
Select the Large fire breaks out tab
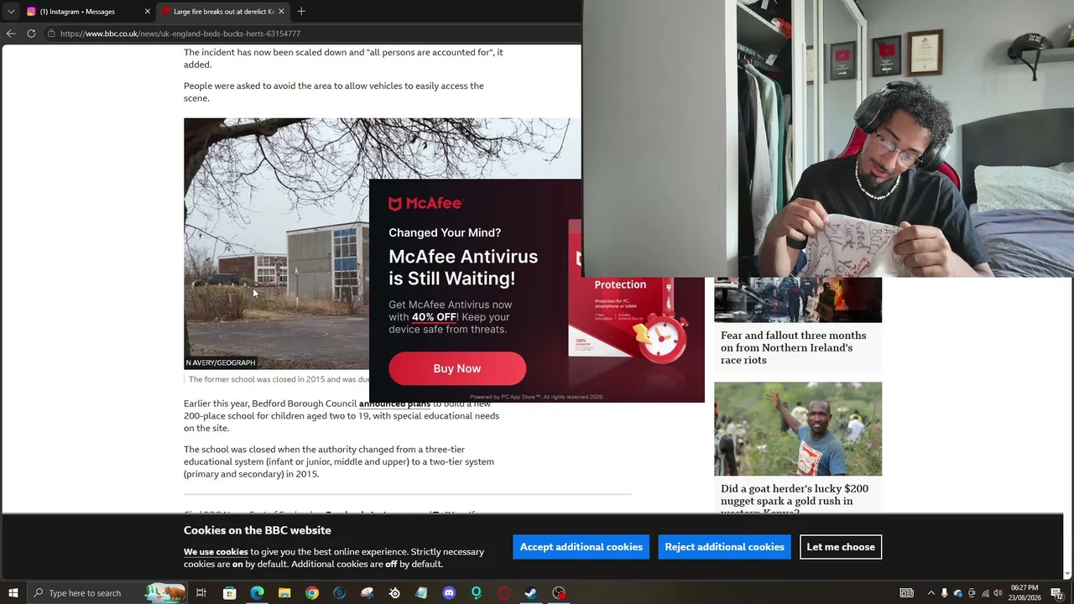click(x=223, y=12)
